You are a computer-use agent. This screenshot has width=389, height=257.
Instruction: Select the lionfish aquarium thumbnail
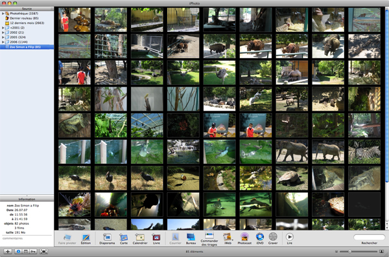[x=75, y=205]
